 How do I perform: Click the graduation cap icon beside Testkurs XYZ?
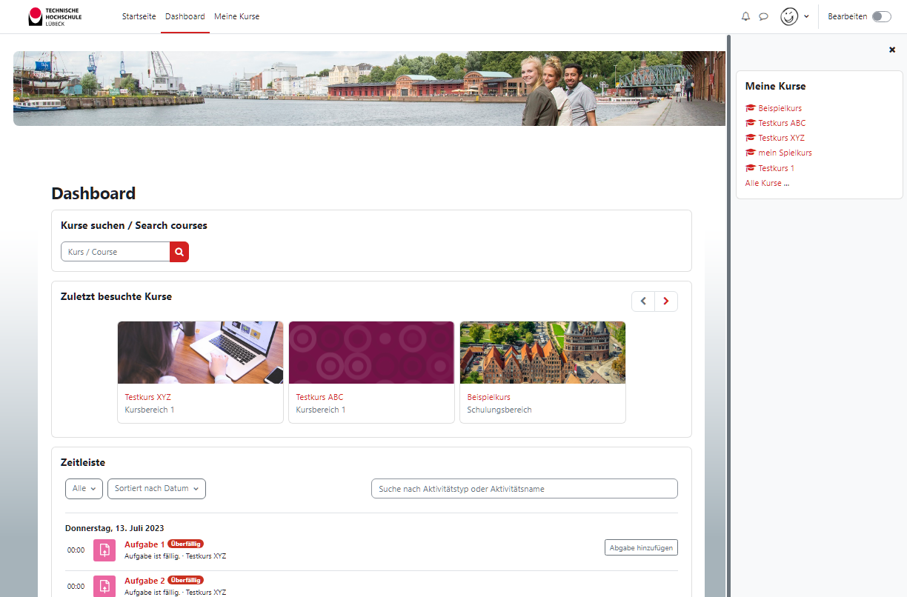tap(750, 138)
